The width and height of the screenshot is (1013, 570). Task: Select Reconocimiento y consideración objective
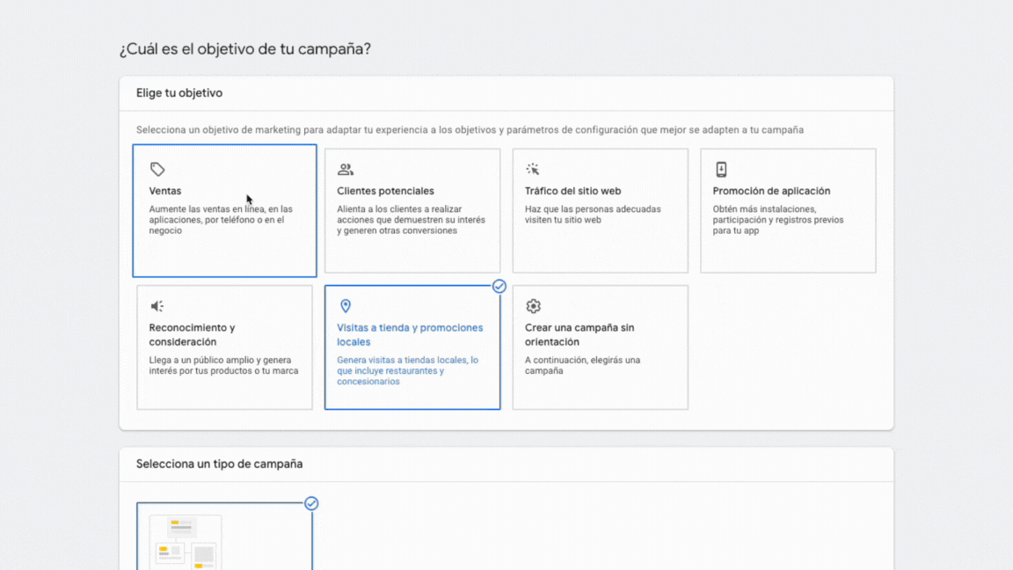(x=224, y=347)
